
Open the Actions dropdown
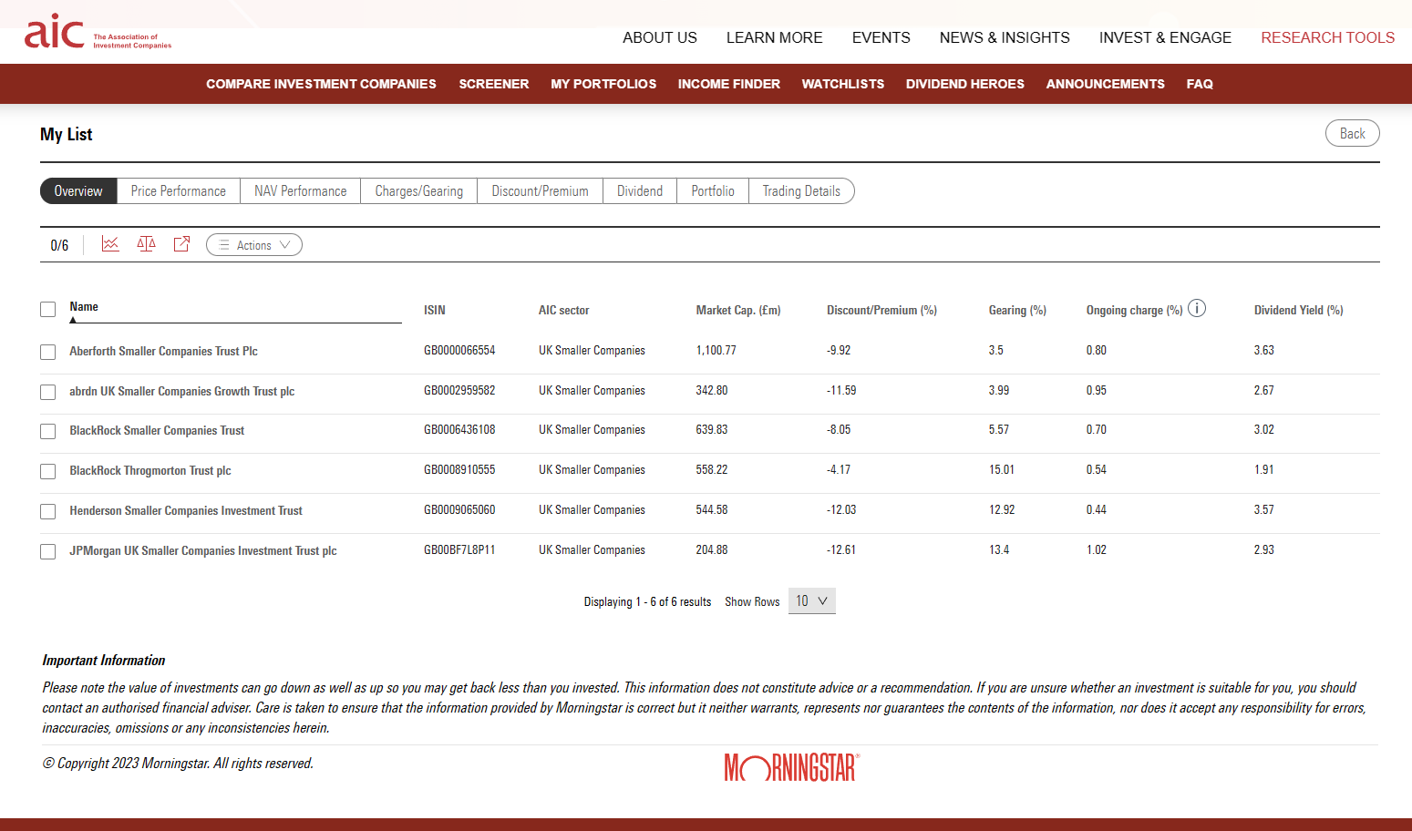[254, 245]
